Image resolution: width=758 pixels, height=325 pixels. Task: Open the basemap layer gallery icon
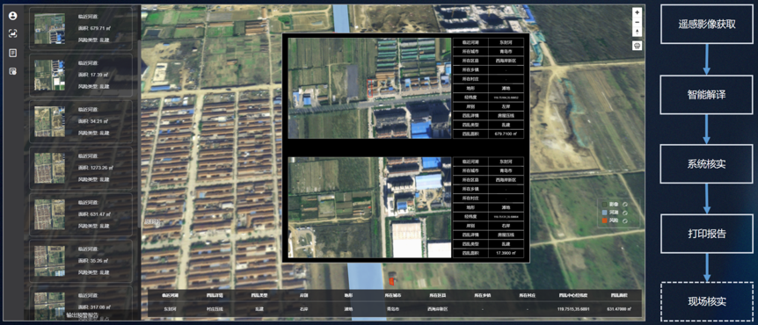click(638, 46)
